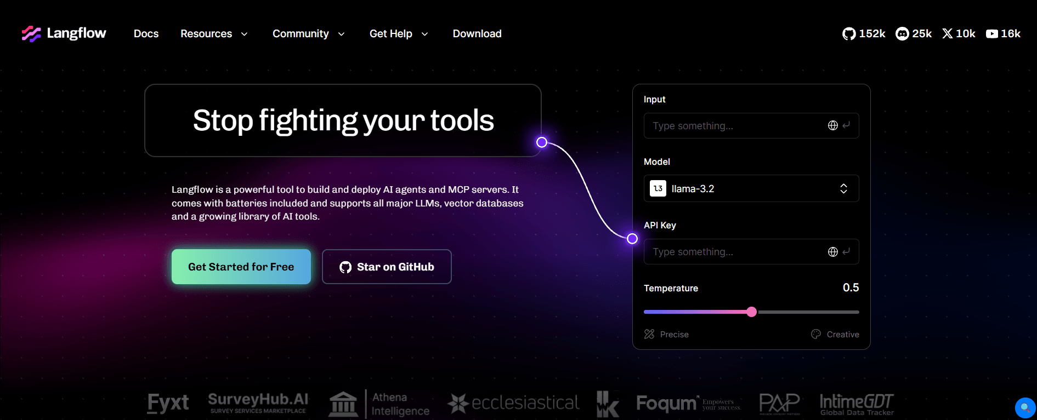This screenshot has width=1037, height=420.
Task: Click the Creative label under the temperature slider
Action: tap(843, 335)
